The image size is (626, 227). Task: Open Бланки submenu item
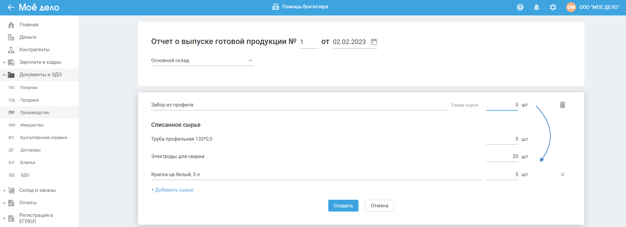point(39,163)
